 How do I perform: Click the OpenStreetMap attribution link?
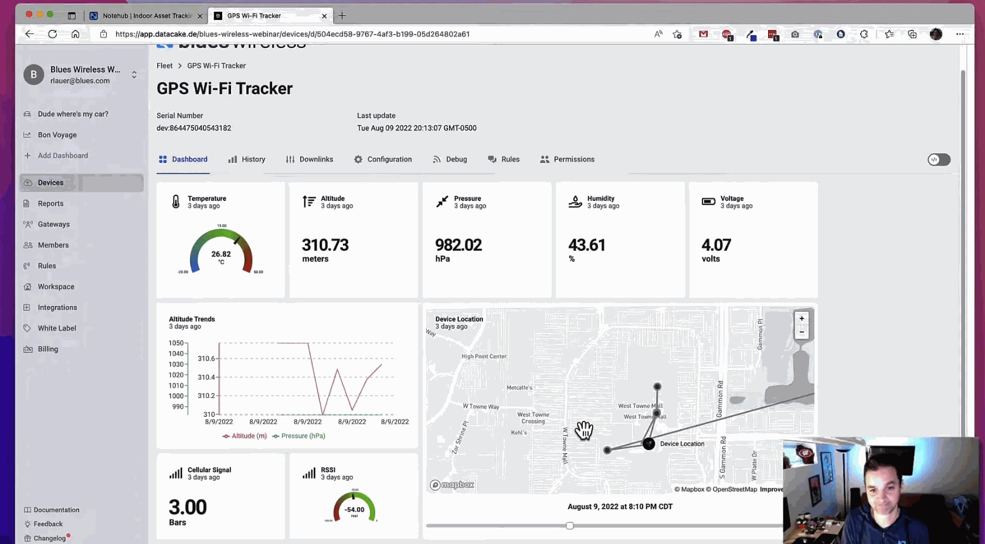(732, 489)
